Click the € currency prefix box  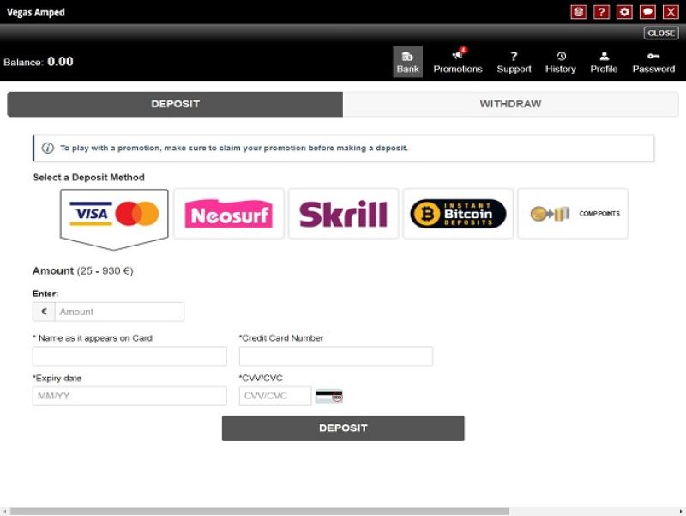point(44,312)
